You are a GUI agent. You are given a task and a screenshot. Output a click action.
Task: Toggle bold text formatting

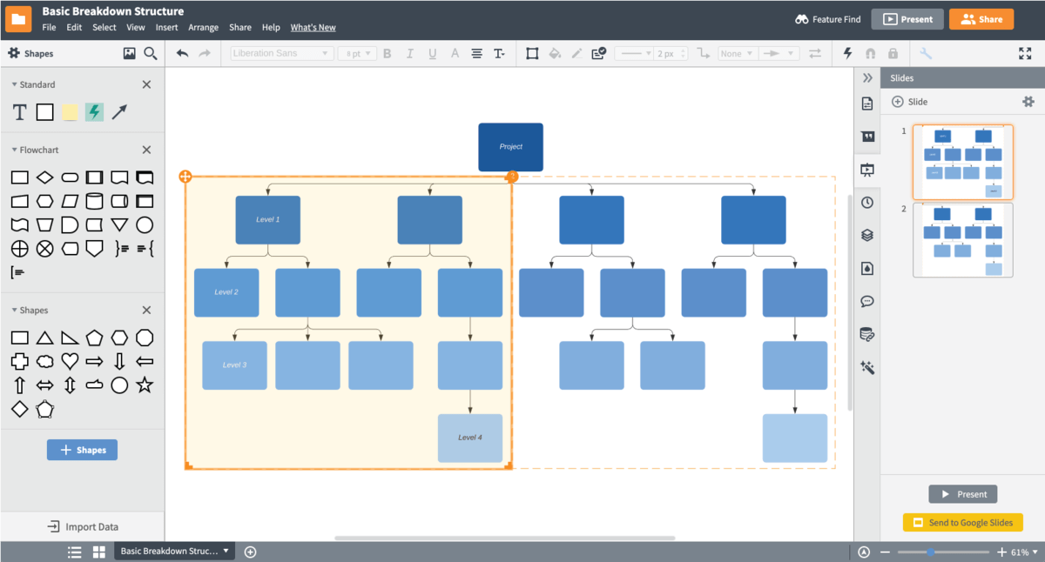[387, 53]
